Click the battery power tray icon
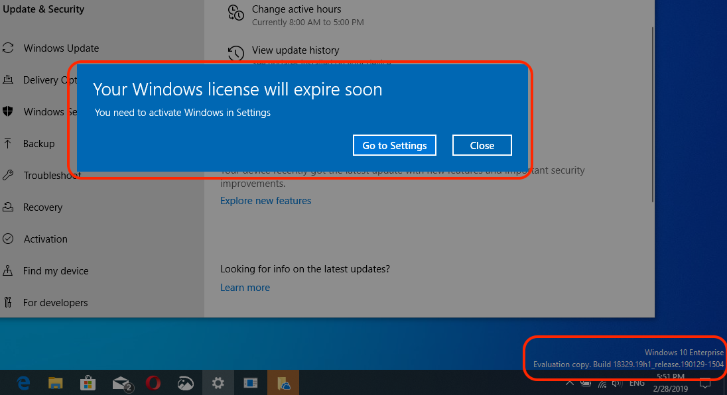 pyautogui.click(x=586, y=383)
